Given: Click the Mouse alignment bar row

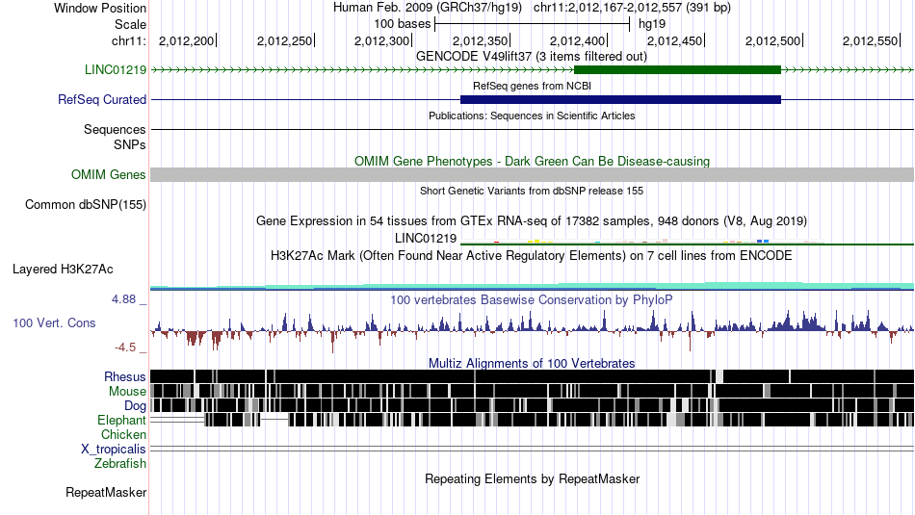Looking at the screenshot, I should [532, 391].
